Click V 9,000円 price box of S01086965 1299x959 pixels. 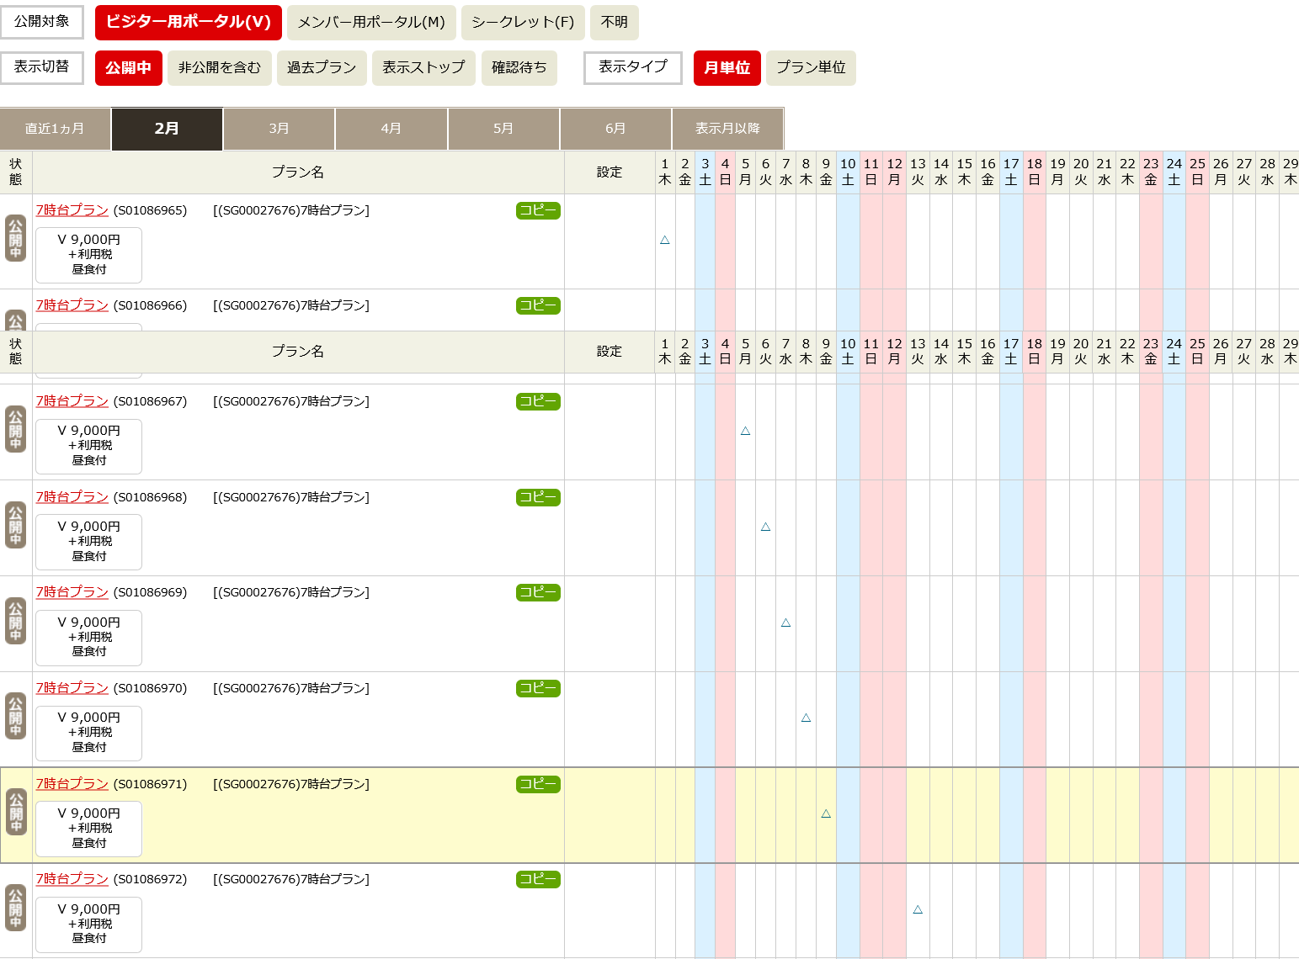pyautogui.click(x=88, y=255)
